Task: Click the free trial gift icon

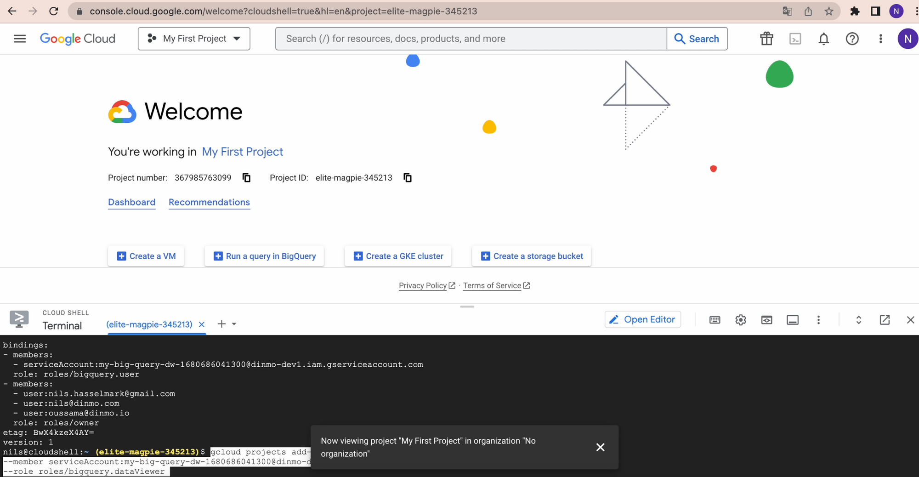Action: (766, 39)
